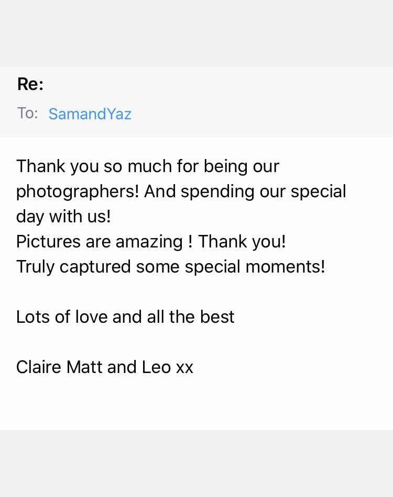Click the To: field label
Screen dimensions: 393x497
point(27,113)
